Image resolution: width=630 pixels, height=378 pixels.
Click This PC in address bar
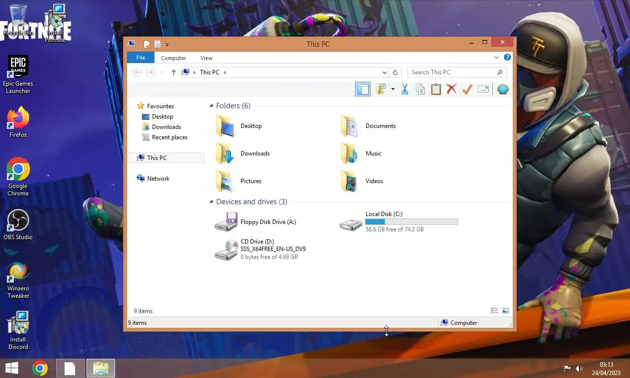click(x=210, y=72)
